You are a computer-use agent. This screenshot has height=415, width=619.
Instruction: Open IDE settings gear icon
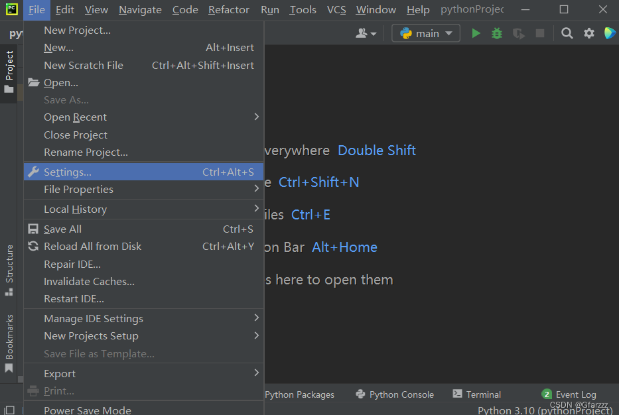click(588, 34)
